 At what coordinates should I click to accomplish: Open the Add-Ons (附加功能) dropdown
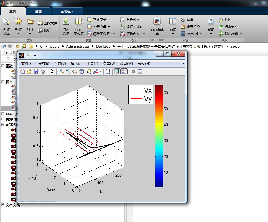click(241, 34)
